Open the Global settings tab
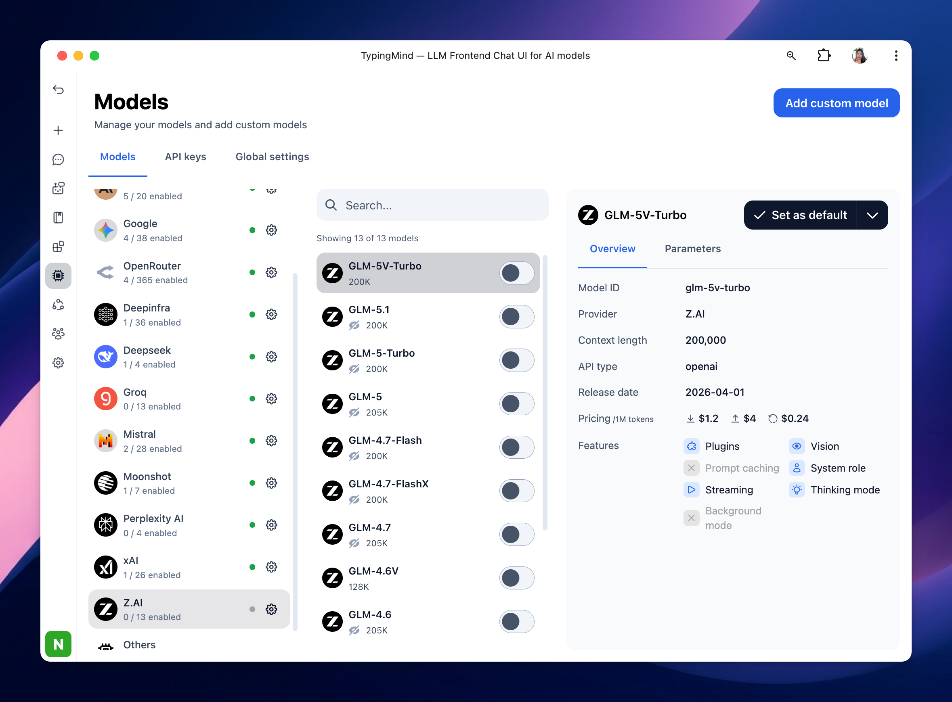The height and width of the screenshot is (702, 952). pos(272,157)
